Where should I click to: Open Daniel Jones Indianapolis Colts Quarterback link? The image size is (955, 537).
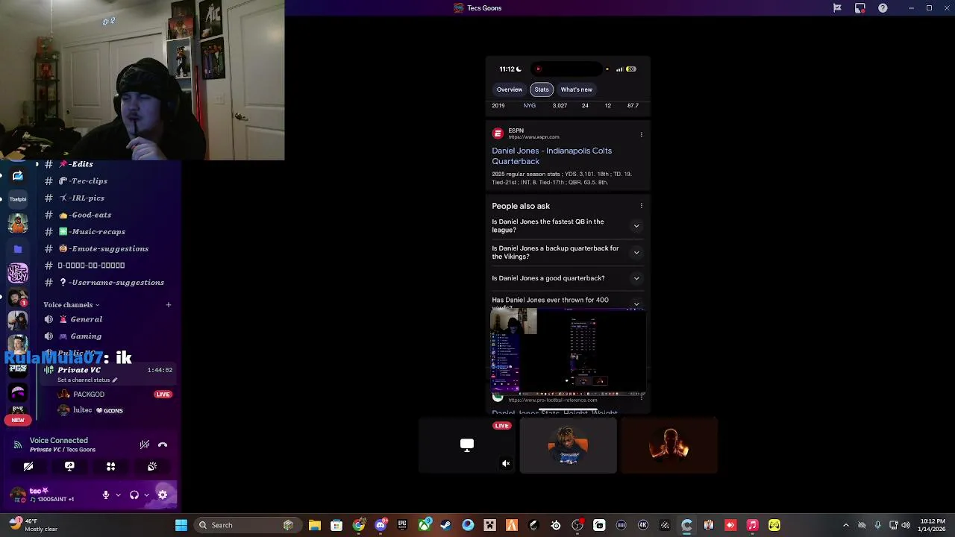coord(552,156)
